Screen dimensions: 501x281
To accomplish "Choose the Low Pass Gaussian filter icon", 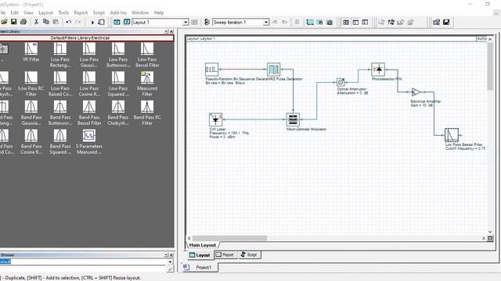I will [x=88, y=48].
